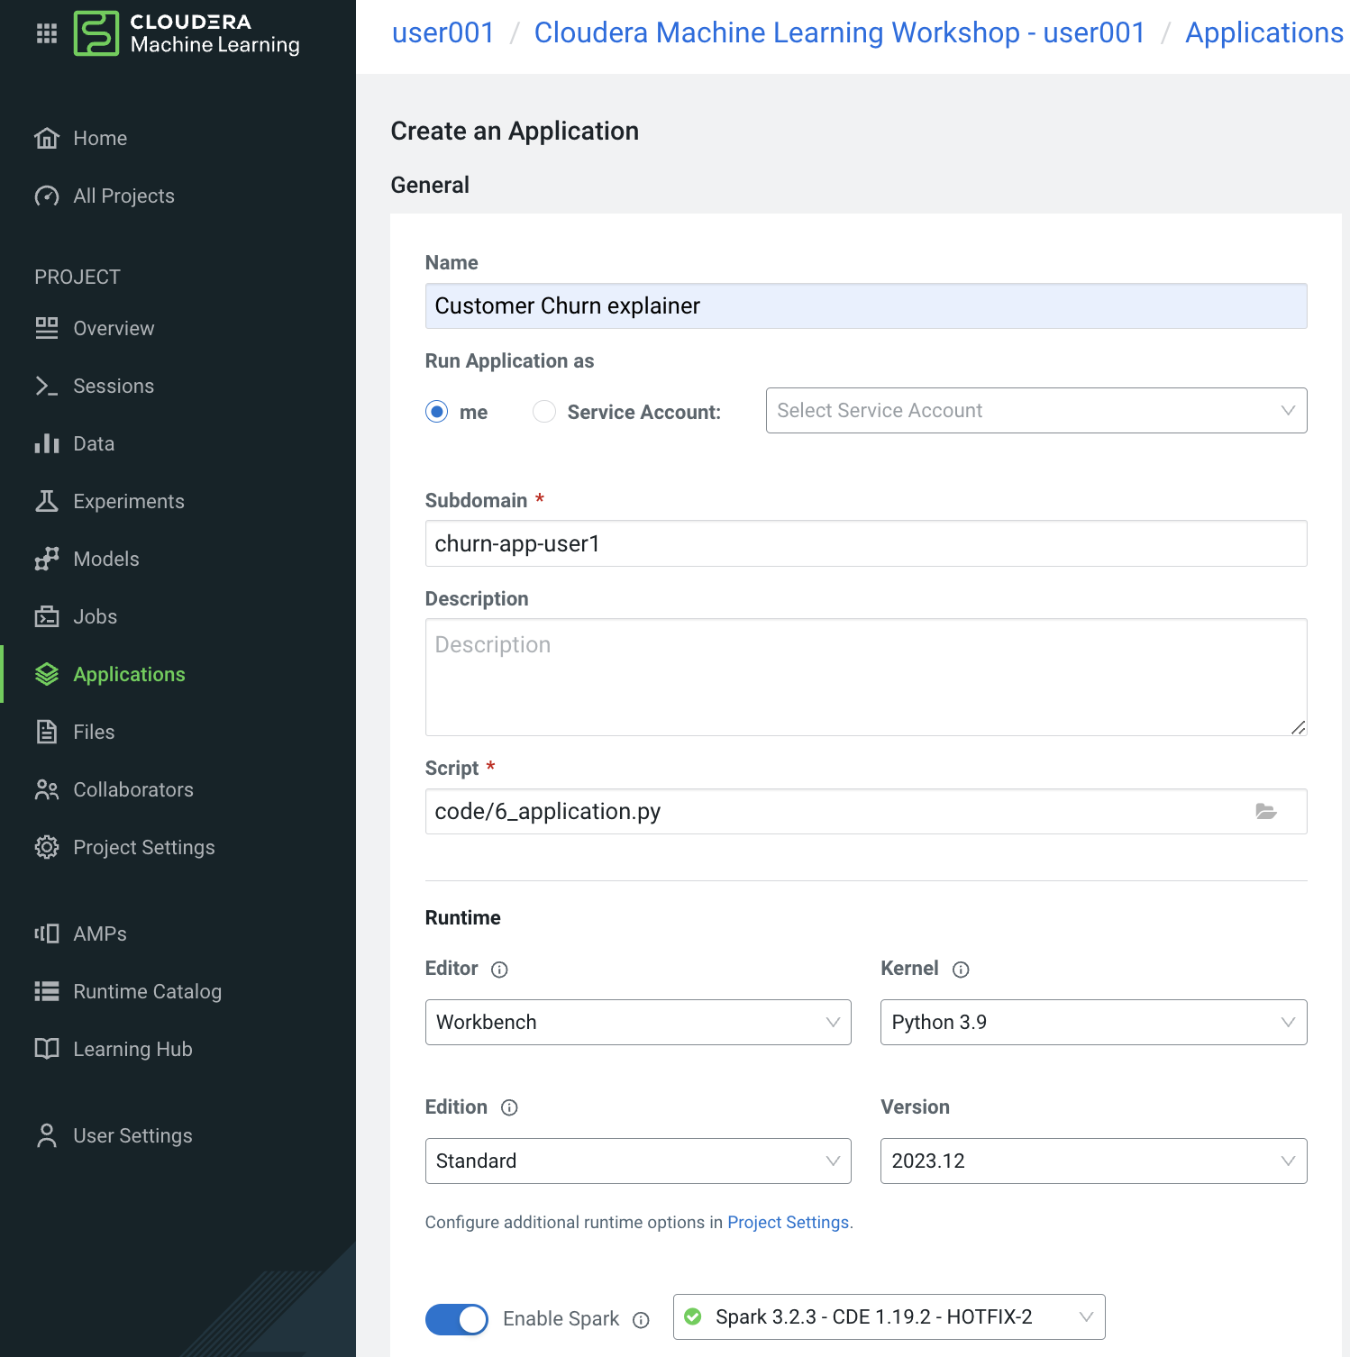Click the Project Settings gear icon
Screen dimensions: 1350x1357
pyautogui.click(x=47, y=847)
